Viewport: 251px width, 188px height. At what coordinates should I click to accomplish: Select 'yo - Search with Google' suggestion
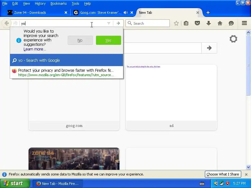67,60
